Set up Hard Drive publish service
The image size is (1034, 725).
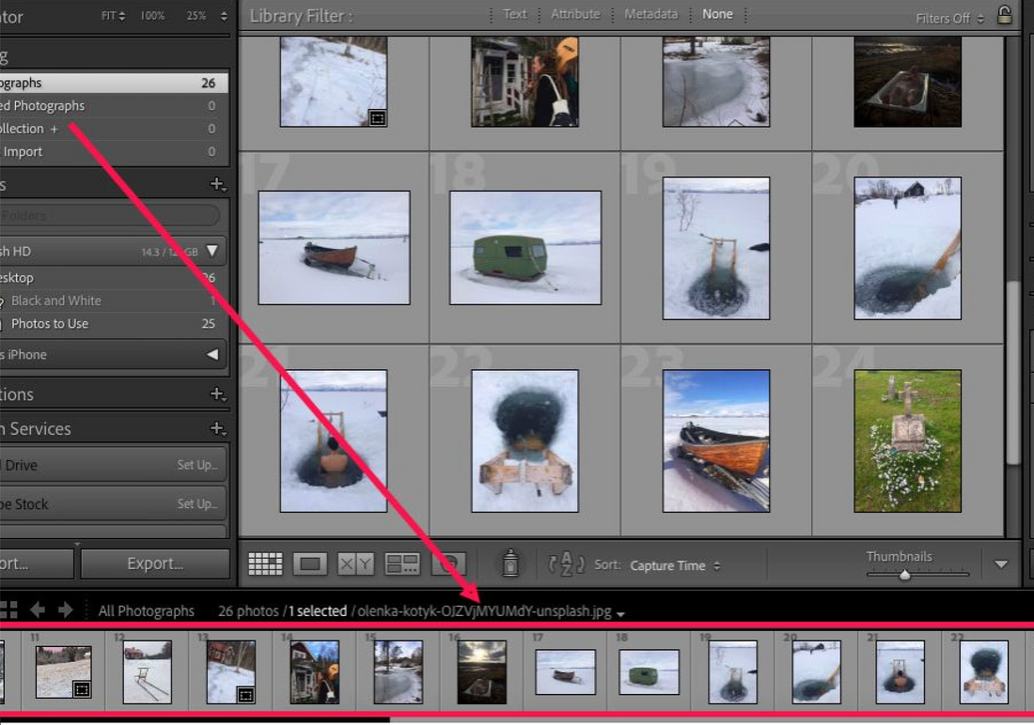pyautogui.click(x=196, y=465)
